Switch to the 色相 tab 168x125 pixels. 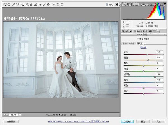click(x=124, y=44)
